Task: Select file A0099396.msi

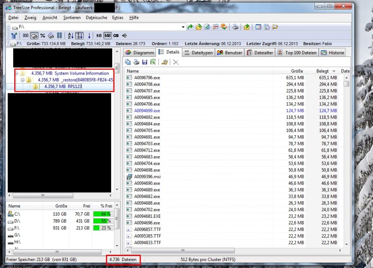Action: 147,177
